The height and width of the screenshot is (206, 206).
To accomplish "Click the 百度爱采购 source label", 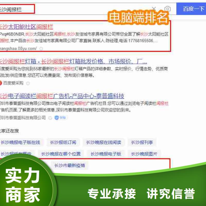I will (13, 83).
